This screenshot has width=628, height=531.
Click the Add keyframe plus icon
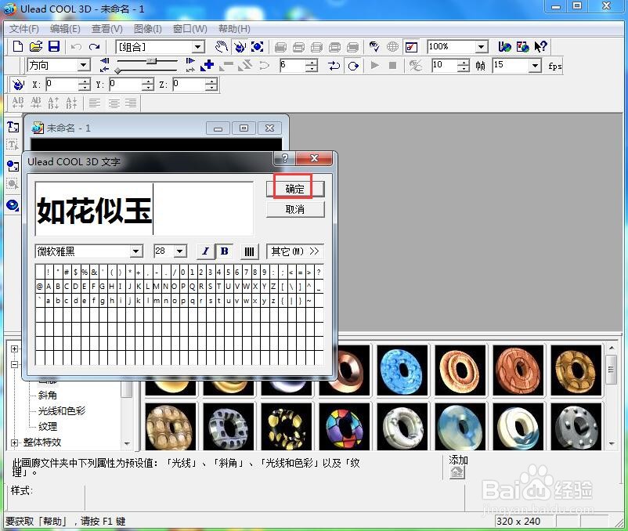208,65
